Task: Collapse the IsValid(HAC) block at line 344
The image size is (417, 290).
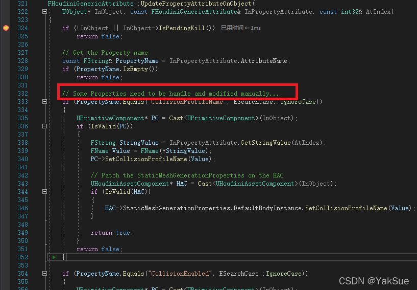Action: pos(45,191)
